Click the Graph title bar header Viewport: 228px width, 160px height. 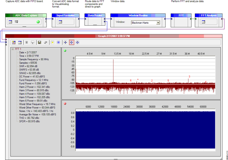click(114, 36)
